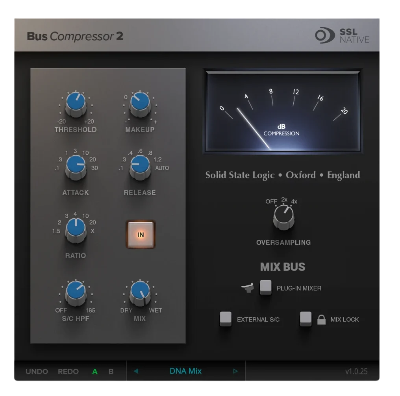The width and height of the screenshot is (400, 396).
Task: Click the mixer fader icon near Plug-In Mixer
Action: click(x=248, y=288)
